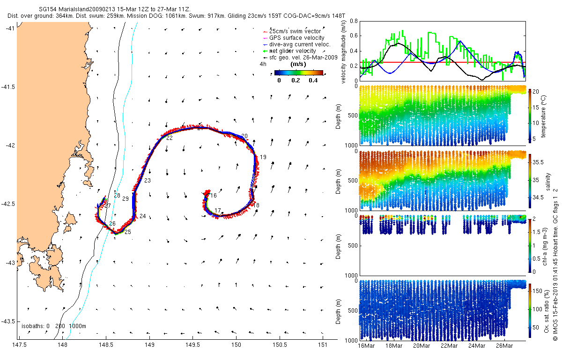Select the 'GPS surface velocity' legend entry

(x=293, y=38)
